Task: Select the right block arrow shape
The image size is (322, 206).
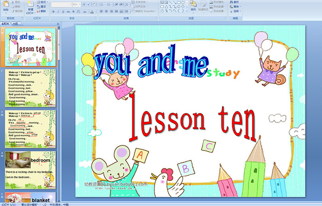Action: pyautogui.click(x=178, y=7)
